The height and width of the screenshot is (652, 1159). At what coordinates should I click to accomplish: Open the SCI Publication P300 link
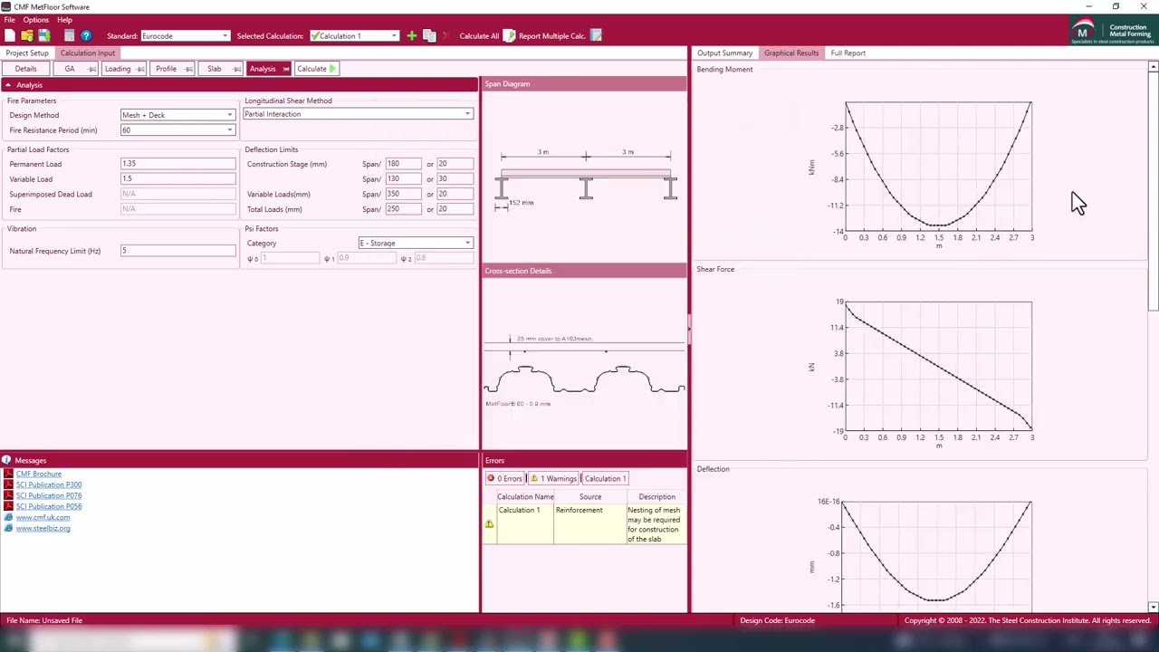(x=49, y=484)
